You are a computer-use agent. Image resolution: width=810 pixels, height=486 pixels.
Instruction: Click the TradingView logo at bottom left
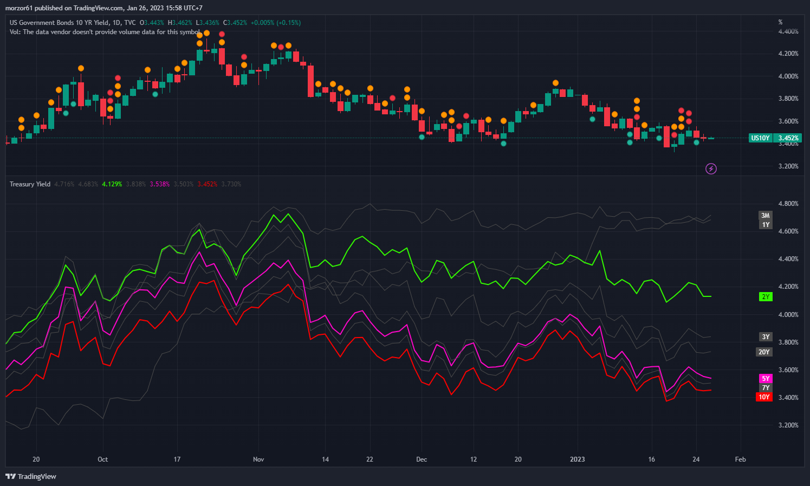pyautogui.click(x=31, y=477)
